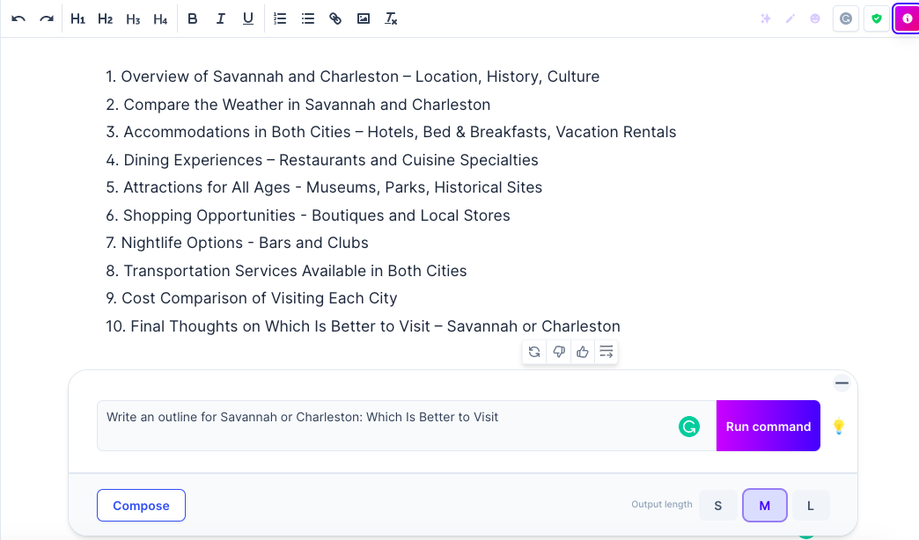Regenerate the generated outline
The image size is (919, 540).
[x=534, y=352]
